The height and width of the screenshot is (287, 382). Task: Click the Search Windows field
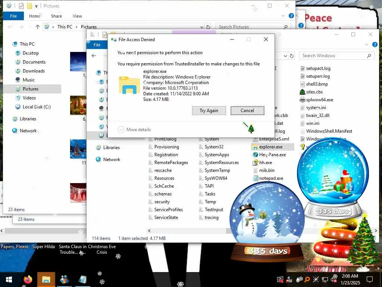337,56
